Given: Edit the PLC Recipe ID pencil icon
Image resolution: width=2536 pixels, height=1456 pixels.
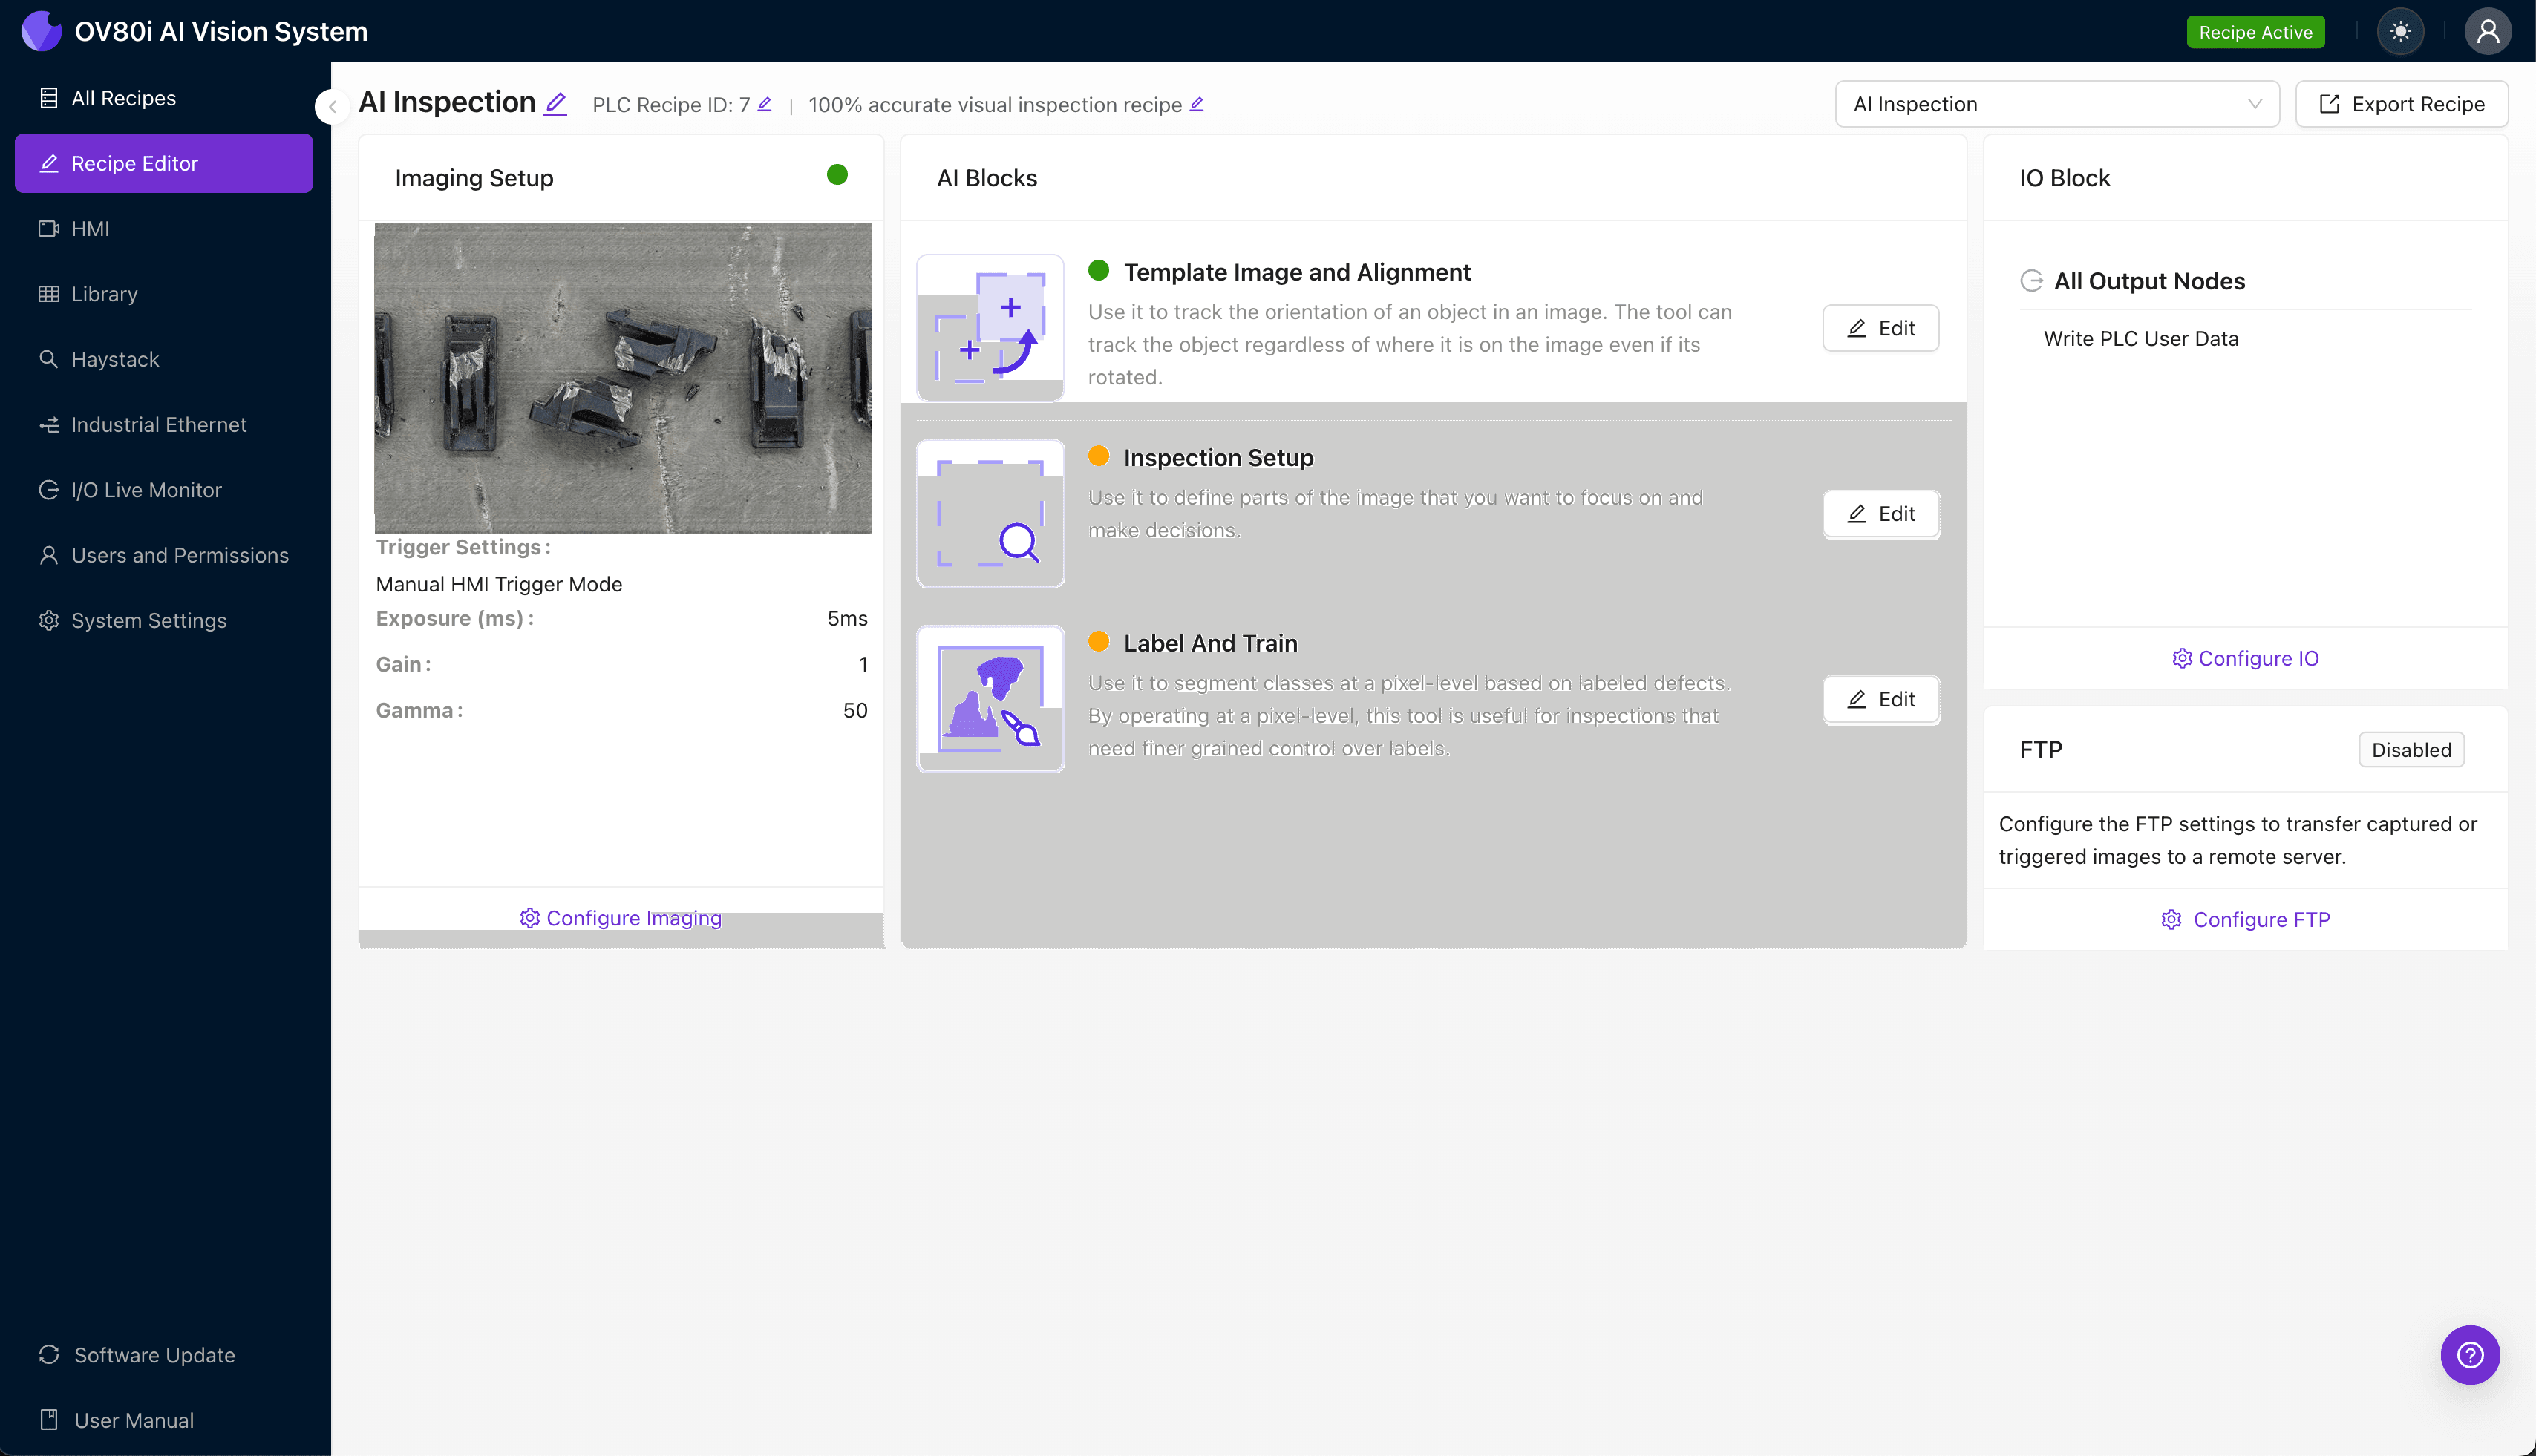Looking at the screenshot, I should pos(765,104).
